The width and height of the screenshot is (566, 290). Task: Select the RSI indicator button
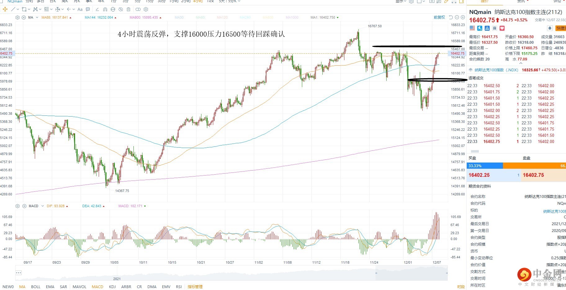[x=179, y=287]
